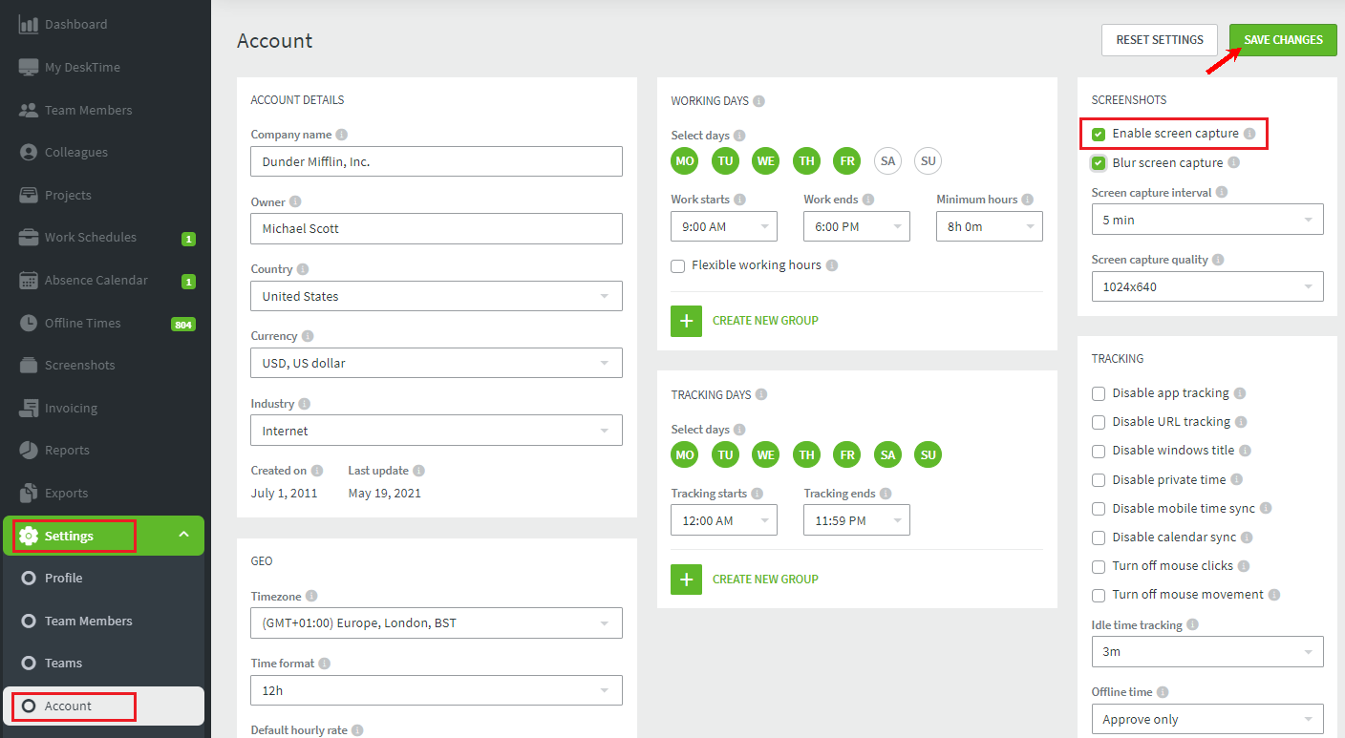Viewport: 1345px width, 738px height.
Task: Click the Exports file icon
Action: click(29, 493)
